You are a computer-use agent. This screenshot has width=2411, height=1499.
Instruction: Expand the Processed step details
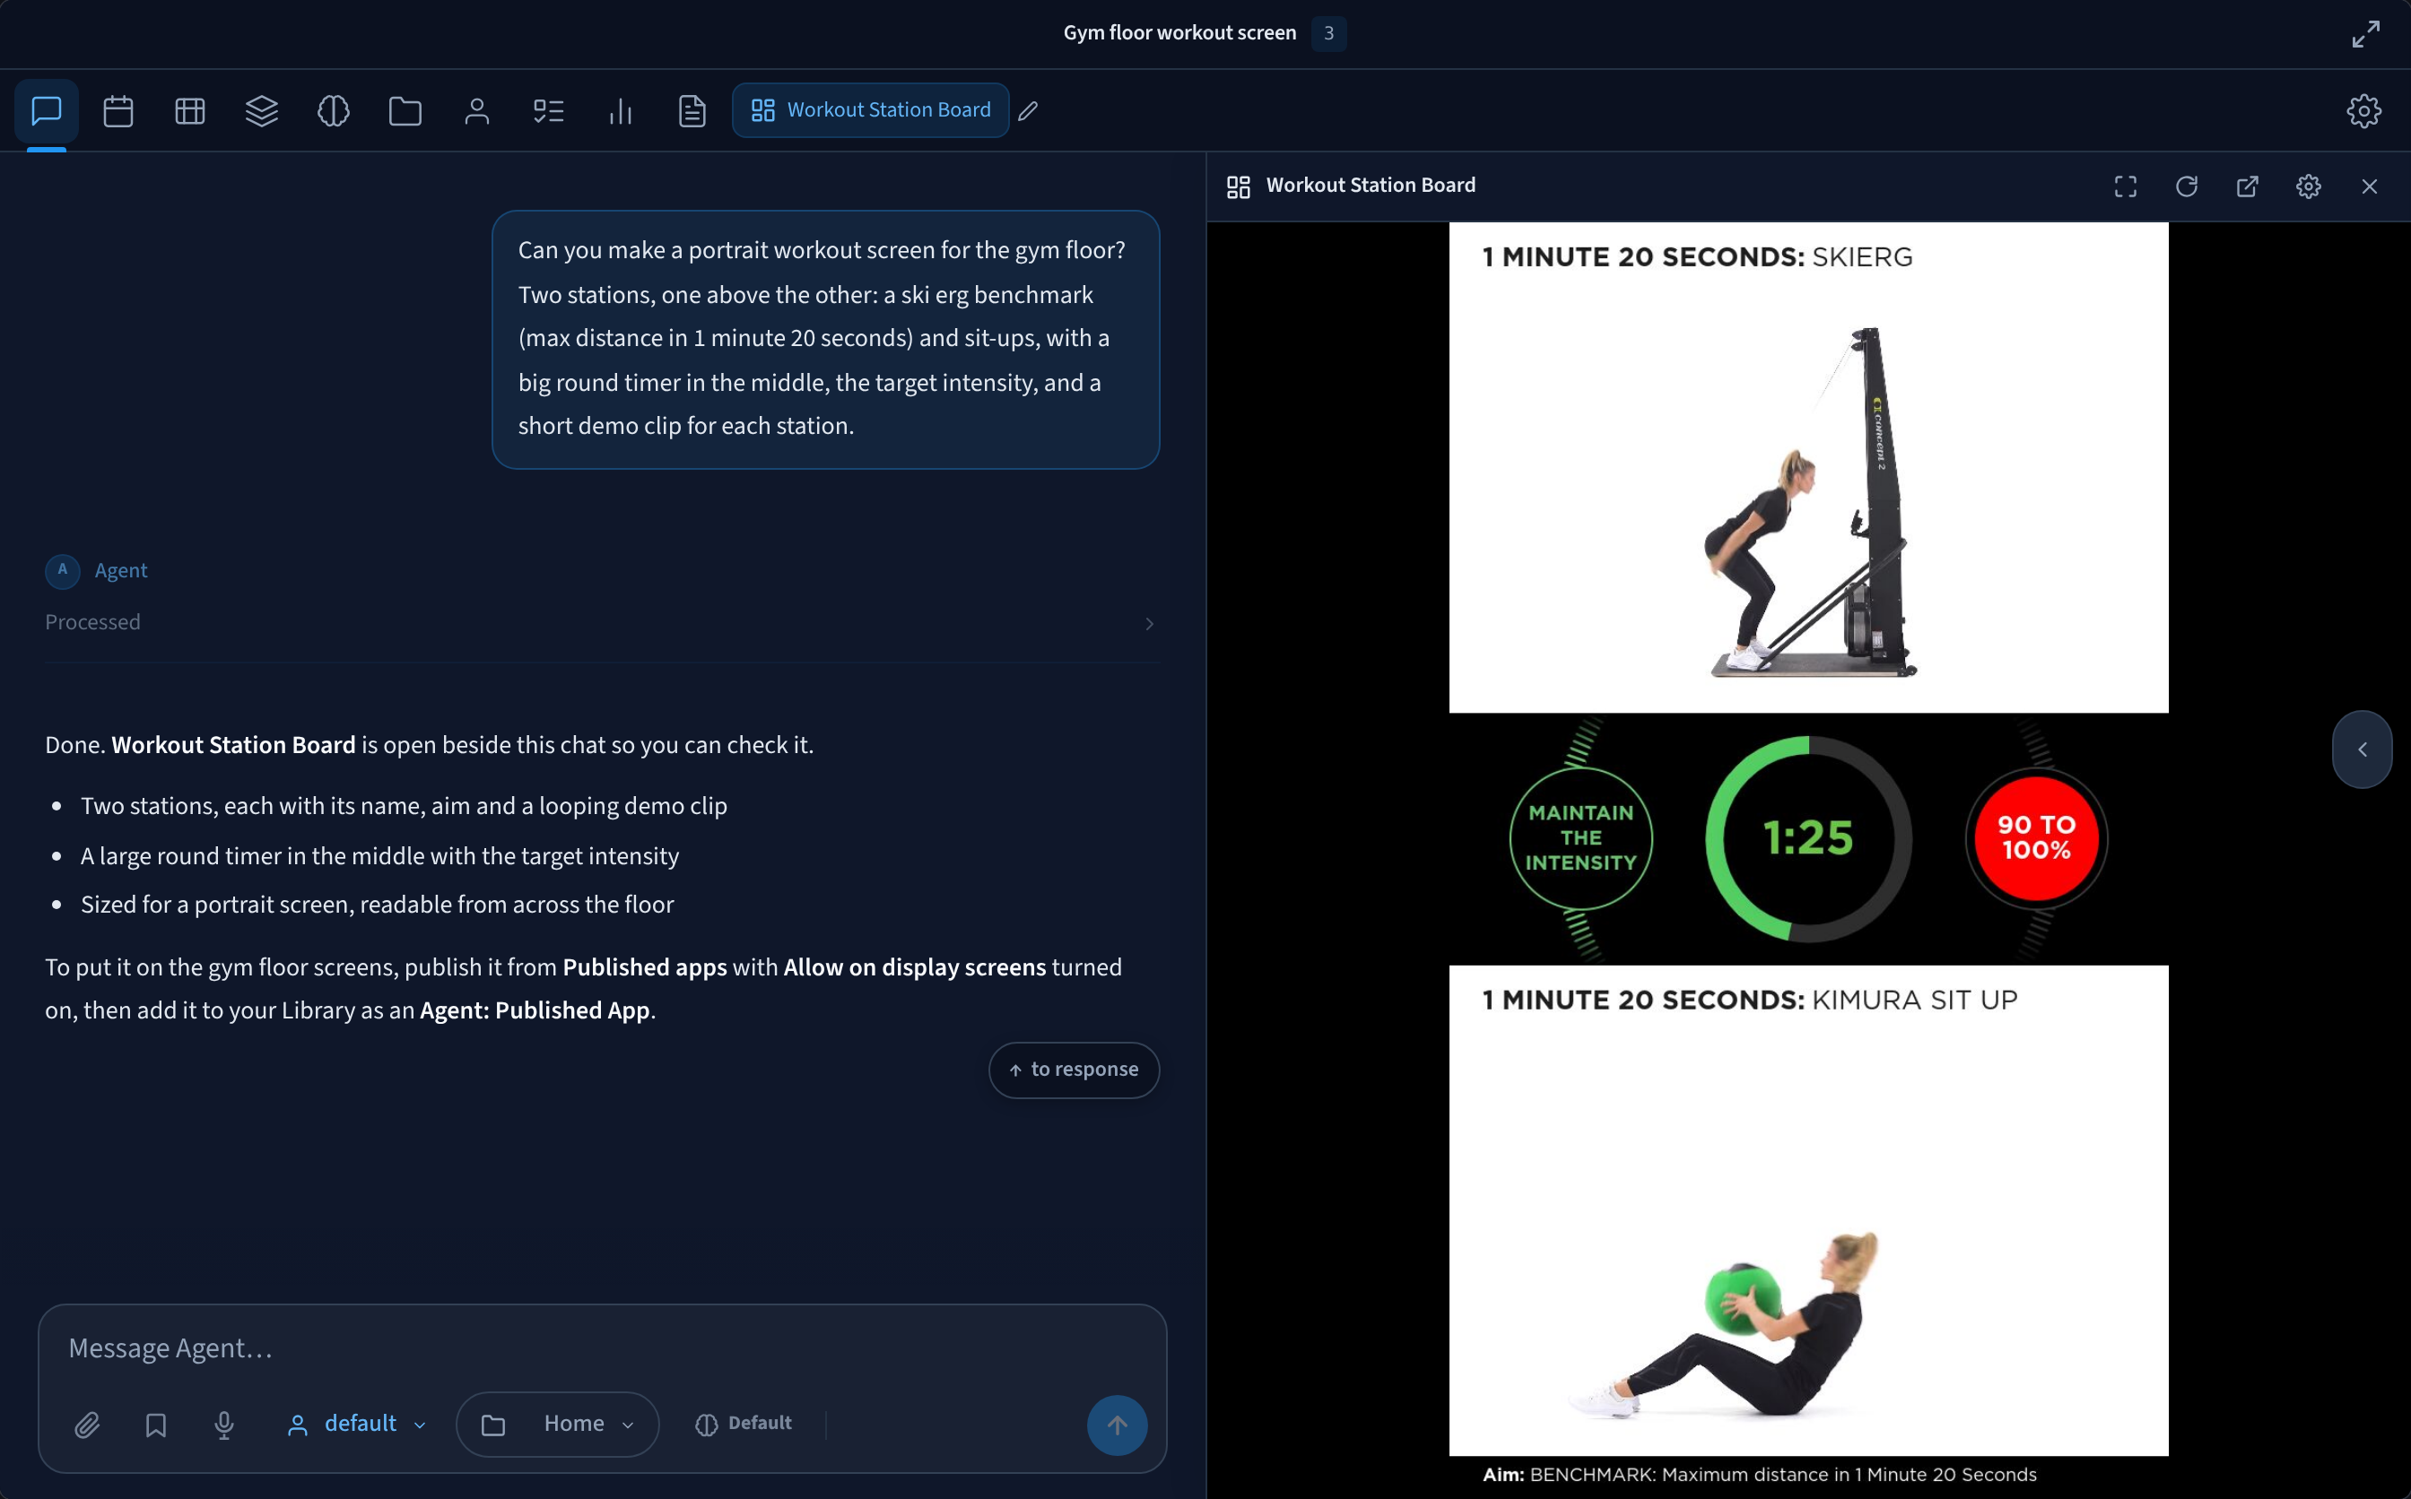coord(601,622)
